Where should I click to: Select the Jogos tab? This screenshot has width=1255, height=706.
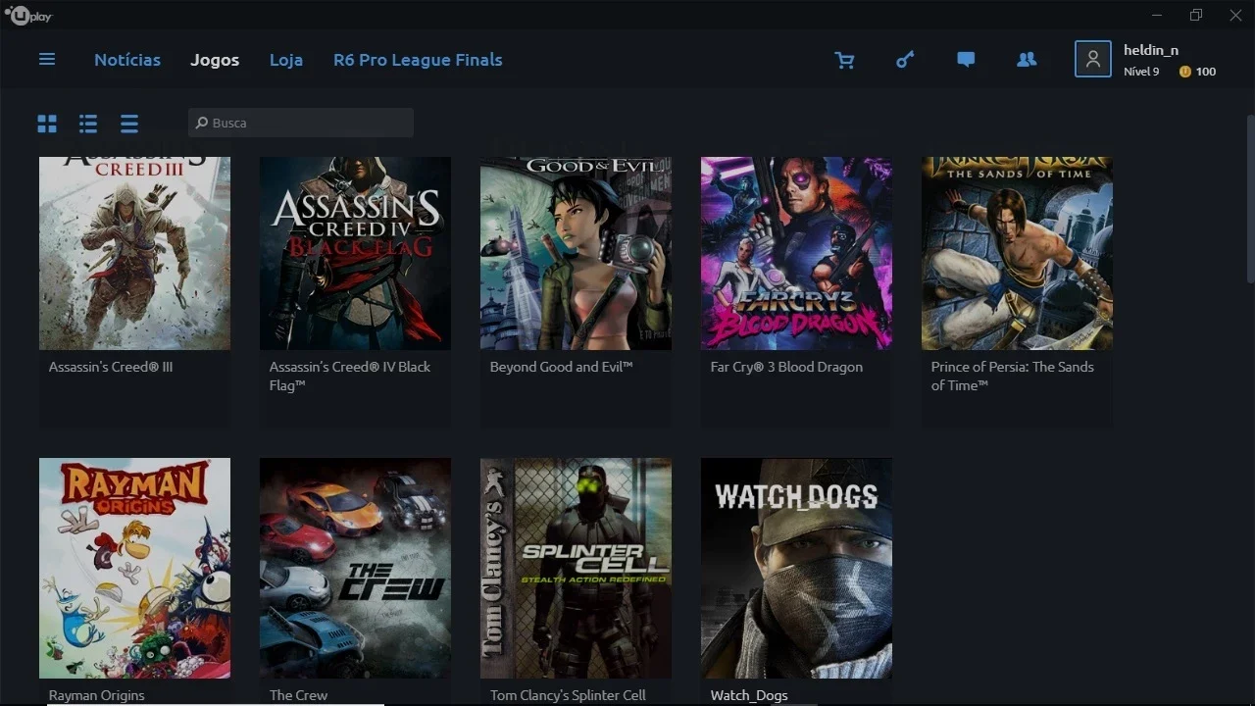point(215,60)
